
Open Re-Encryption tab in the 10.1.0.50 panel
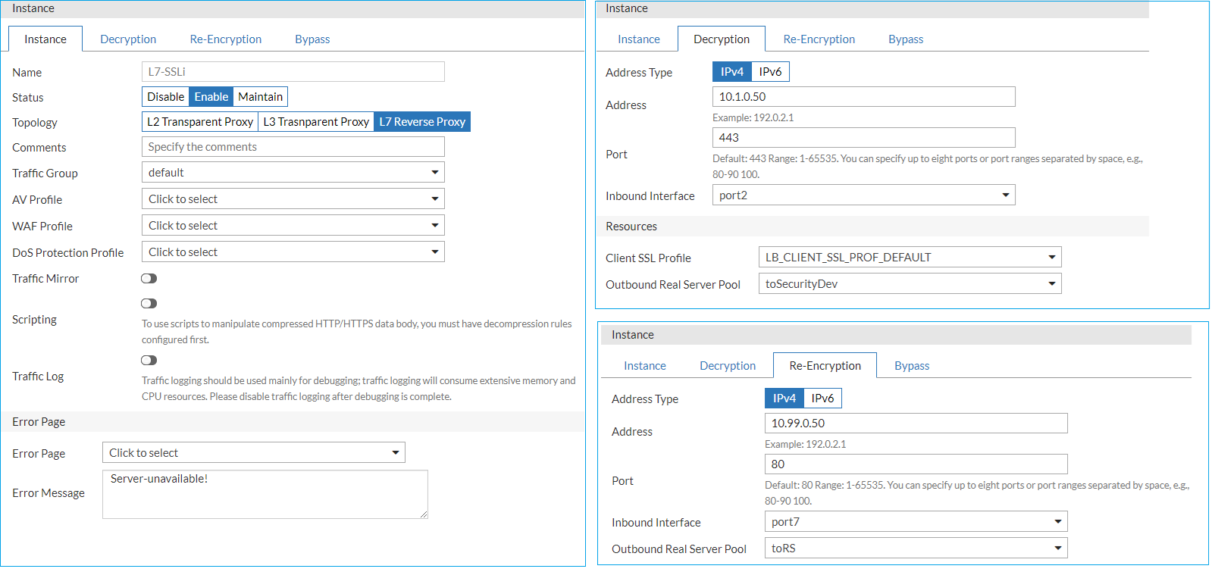(819, 39)
